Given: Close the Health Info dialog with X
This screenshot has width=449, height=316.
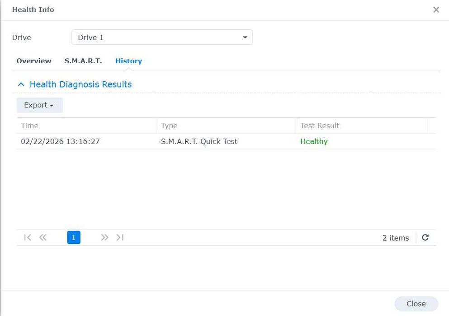Looking at the screenshot, I should (x=436, y=10).
